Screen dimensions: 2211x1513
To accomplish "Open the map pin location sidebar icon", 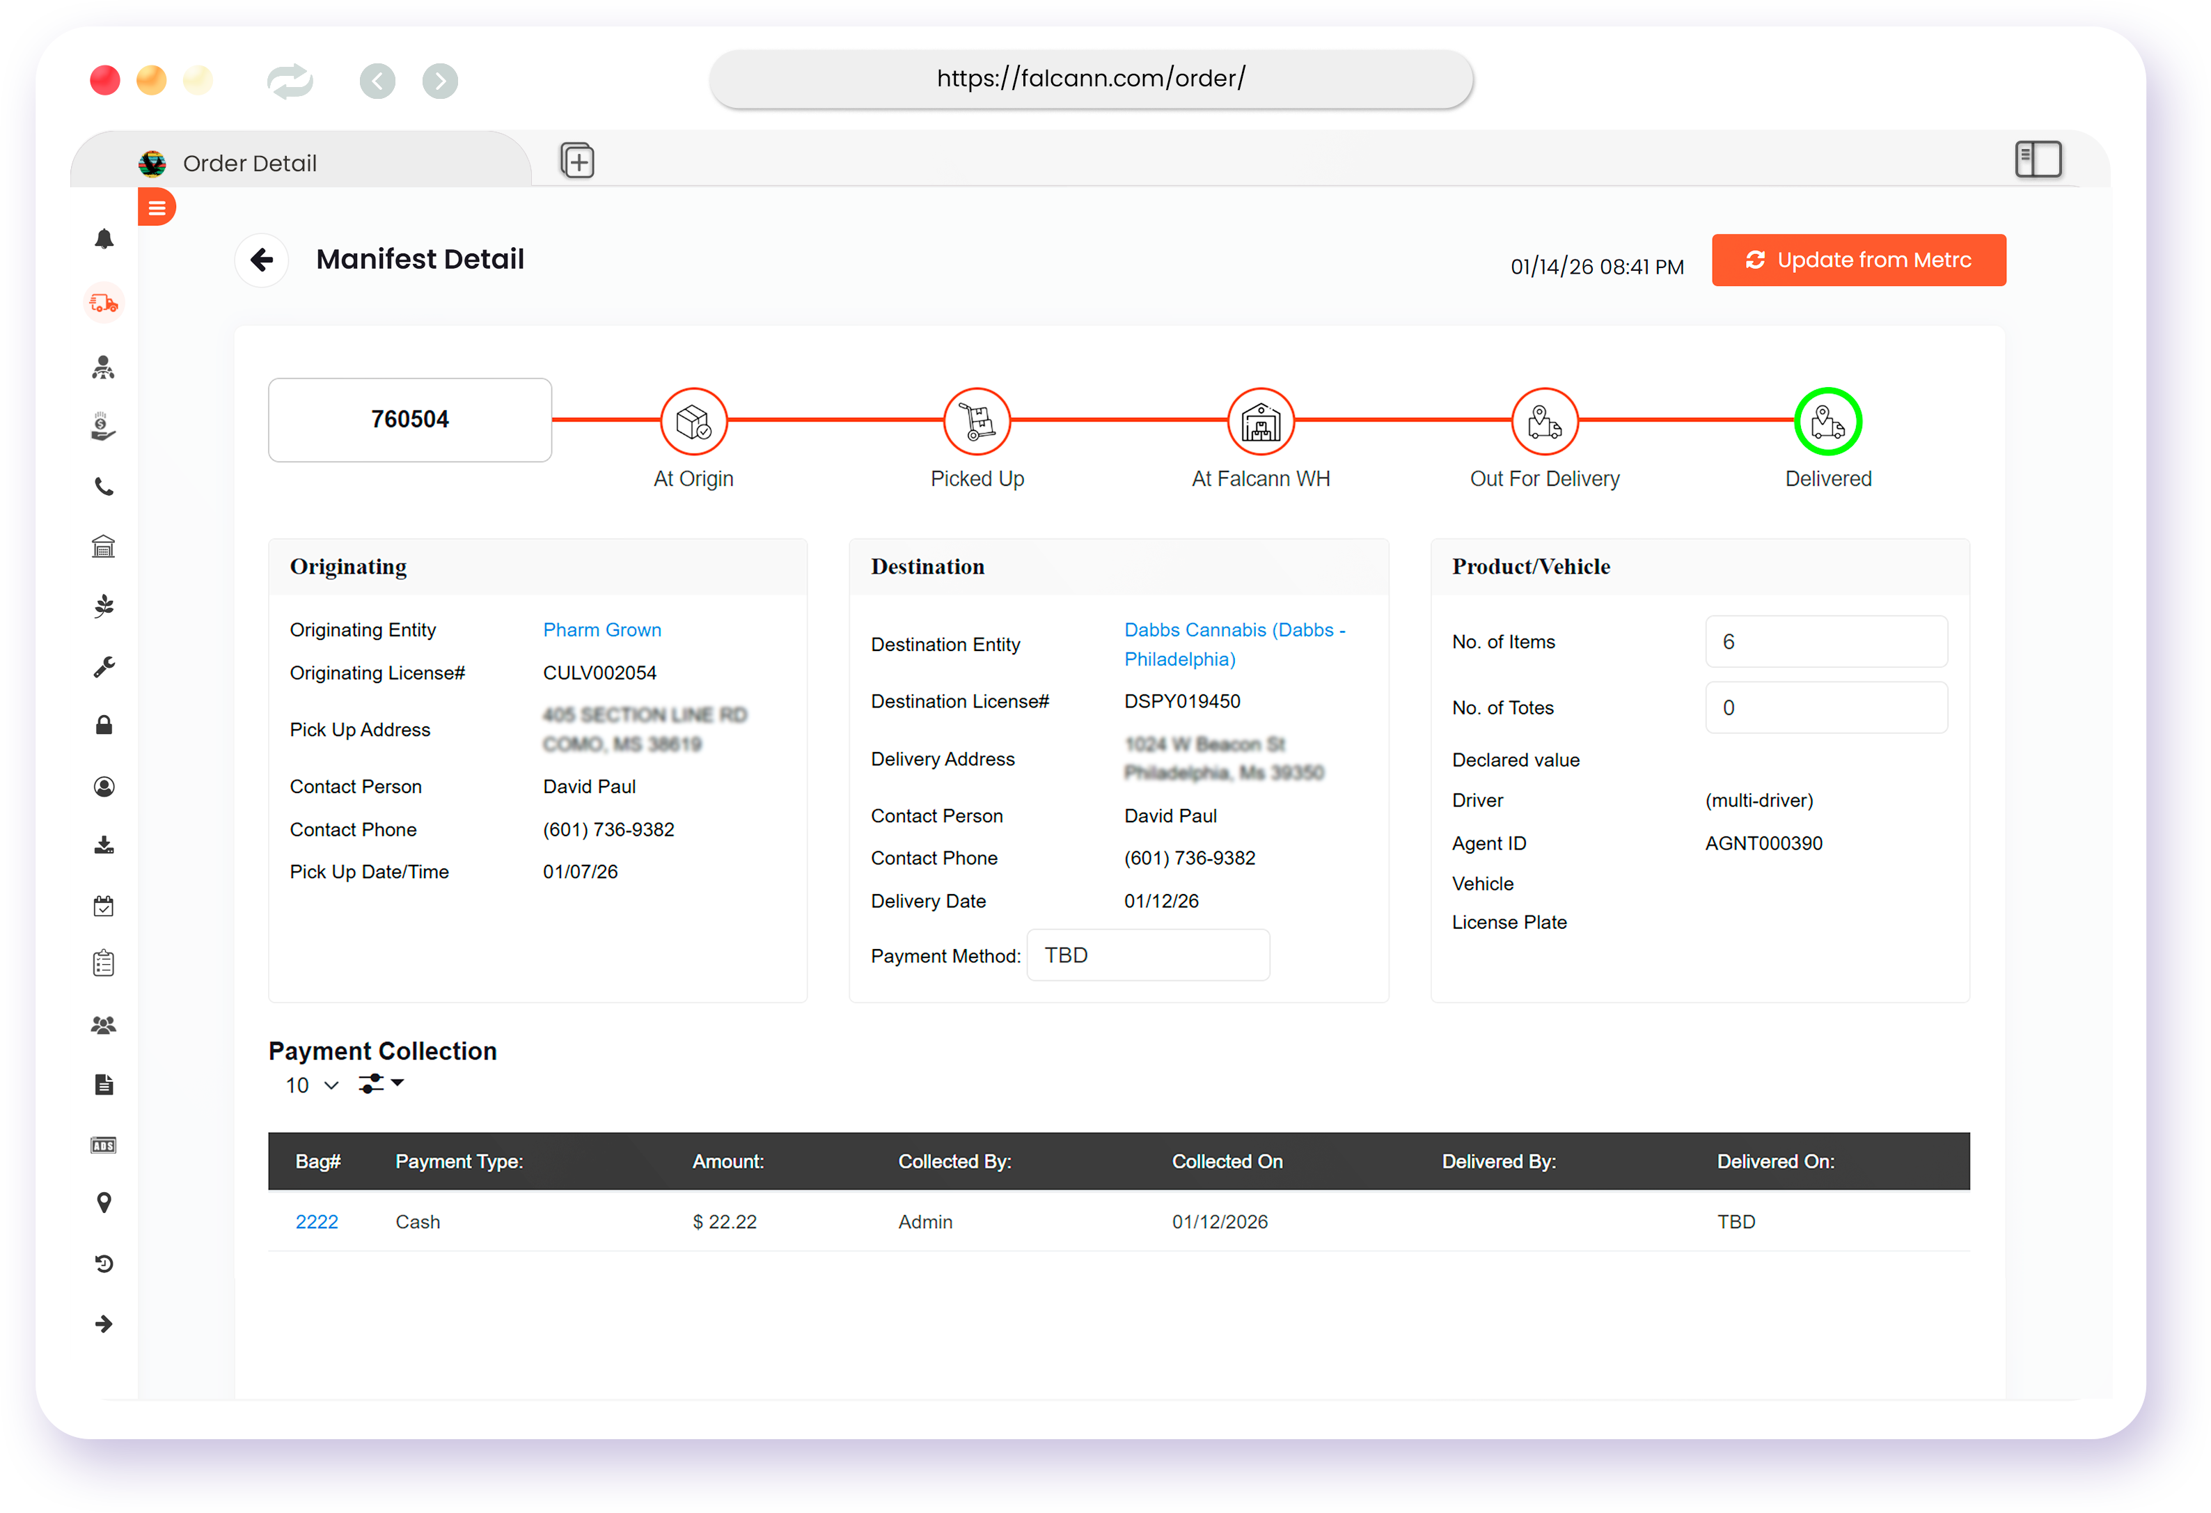I will click(104, 1202).
